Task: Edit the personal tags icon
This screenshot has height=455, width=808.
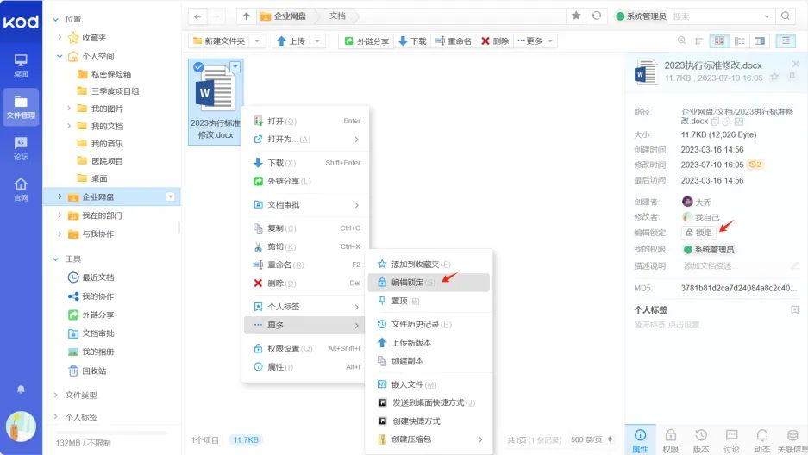Action: [x=794, y=310]
